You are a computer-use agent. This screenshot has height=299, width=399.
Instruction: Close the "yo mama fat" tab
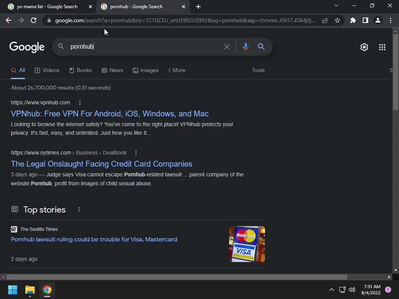coord(90,7)
